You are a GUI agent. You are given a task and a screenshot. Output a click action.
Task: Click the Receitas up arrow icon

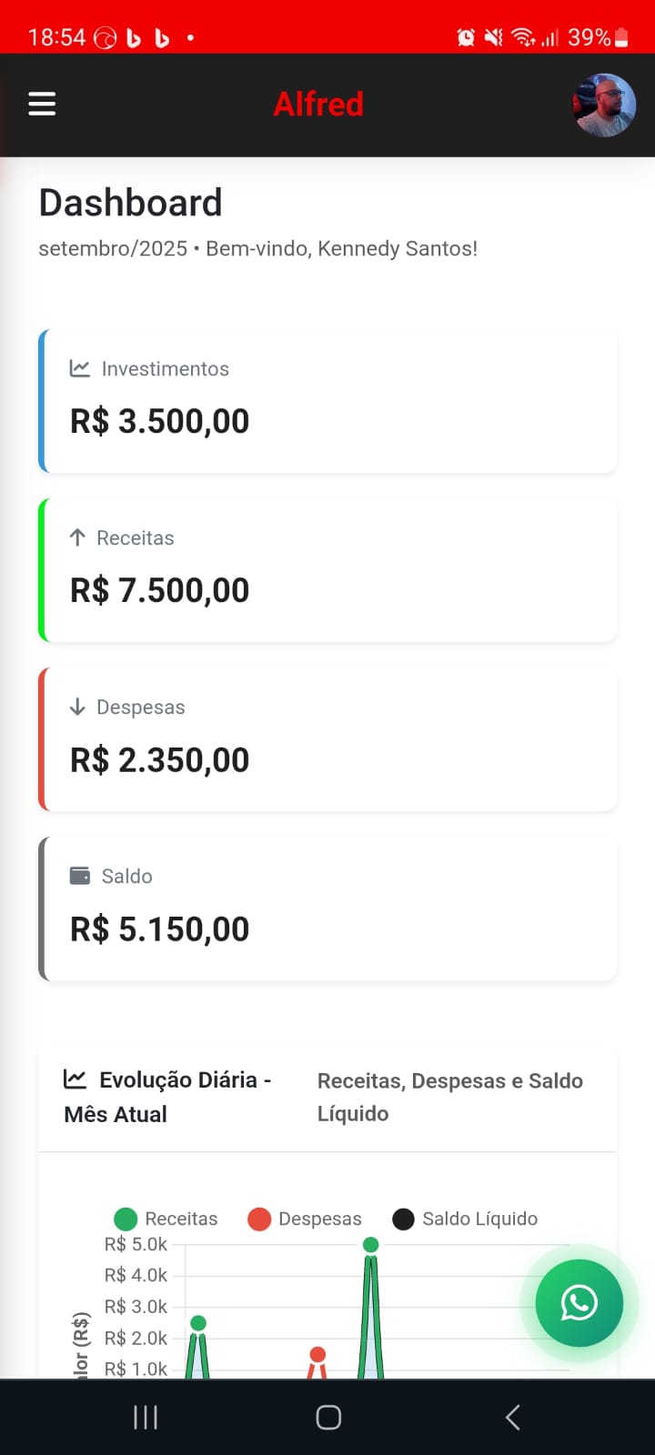tap(77, 537)
